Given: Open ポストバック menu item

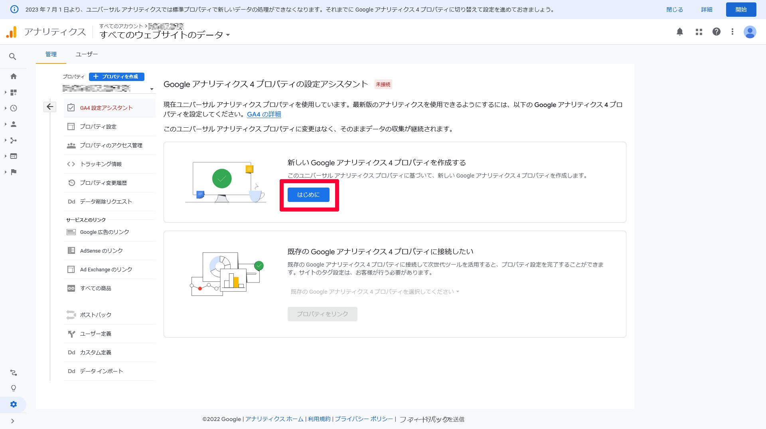Looking at the screenshot, I should [x=110, y=315].
